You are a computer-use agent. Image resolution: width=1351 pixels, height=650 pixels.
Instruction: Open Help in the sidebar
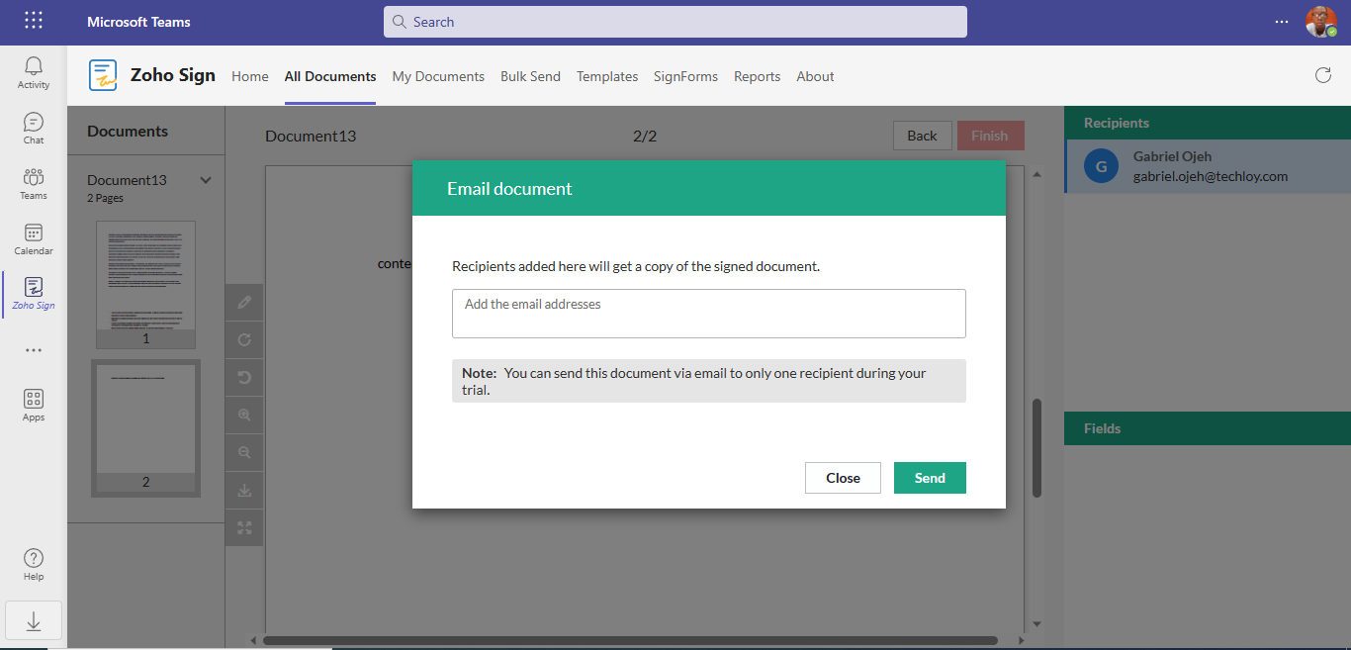coord(34,565)
